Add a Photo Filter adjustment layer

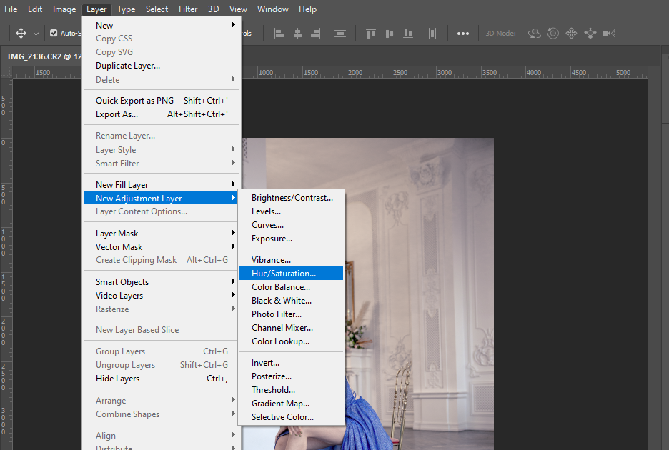(292, 314)
